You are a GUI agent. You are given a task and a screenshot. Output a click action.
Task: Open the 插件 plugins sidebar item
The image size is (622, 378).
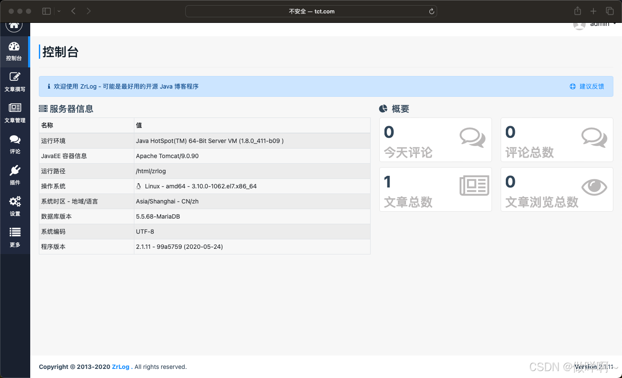point(15,175)
